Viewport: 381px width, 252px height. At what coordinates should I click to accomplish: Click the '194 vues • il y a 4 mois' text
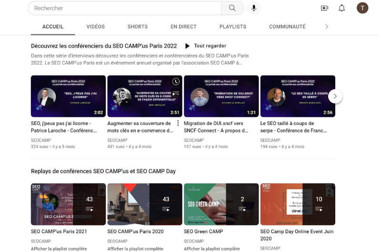point(282,147)
